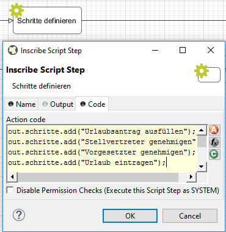Toggle Disable Permission Checks checkbox
226x232 pixels.
(10, 190)
